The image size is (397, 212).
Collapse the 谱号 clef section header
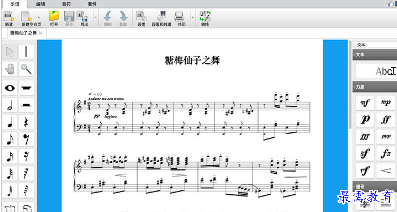click(375, 187)
